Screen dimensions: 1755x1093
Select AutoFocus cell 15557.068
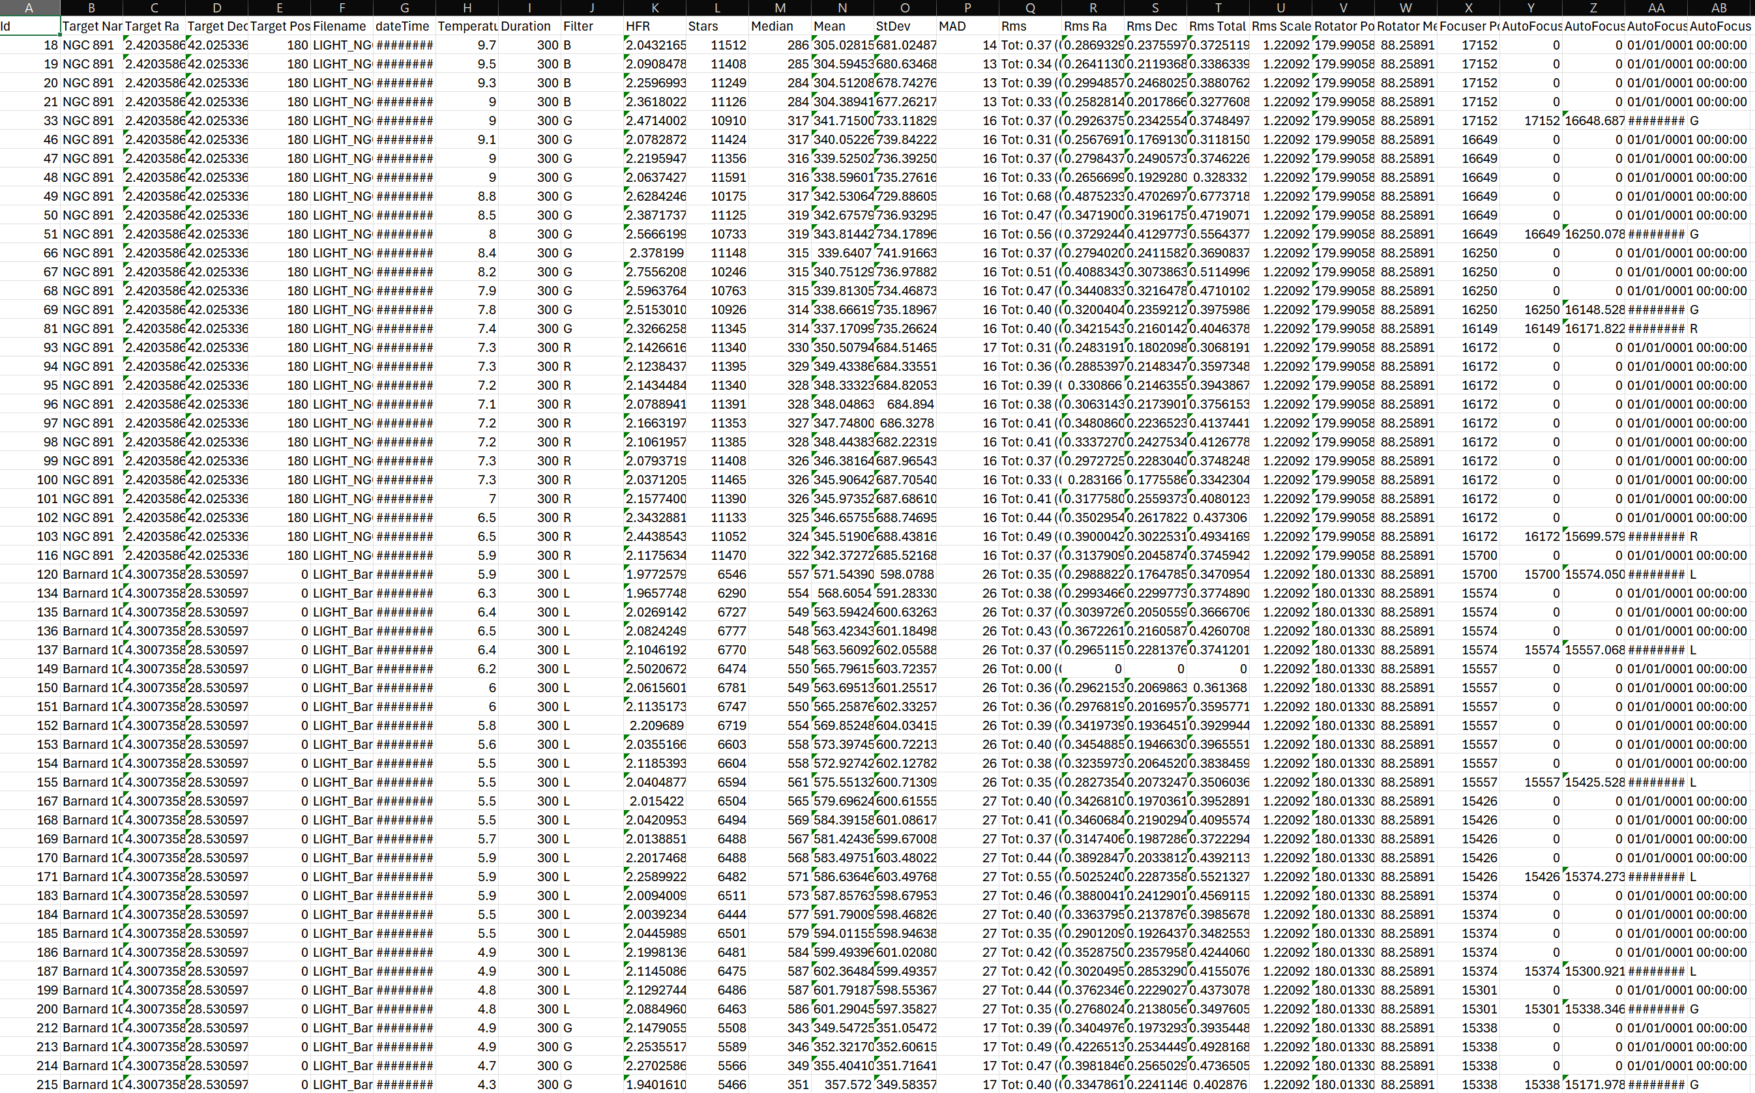pyautogui.click(x=1593, y=650)
